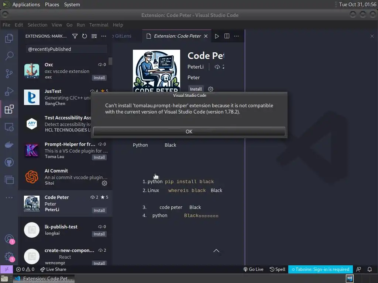
Task: Open the Explorer view in activity bar
Action: [x=9, y=38]
